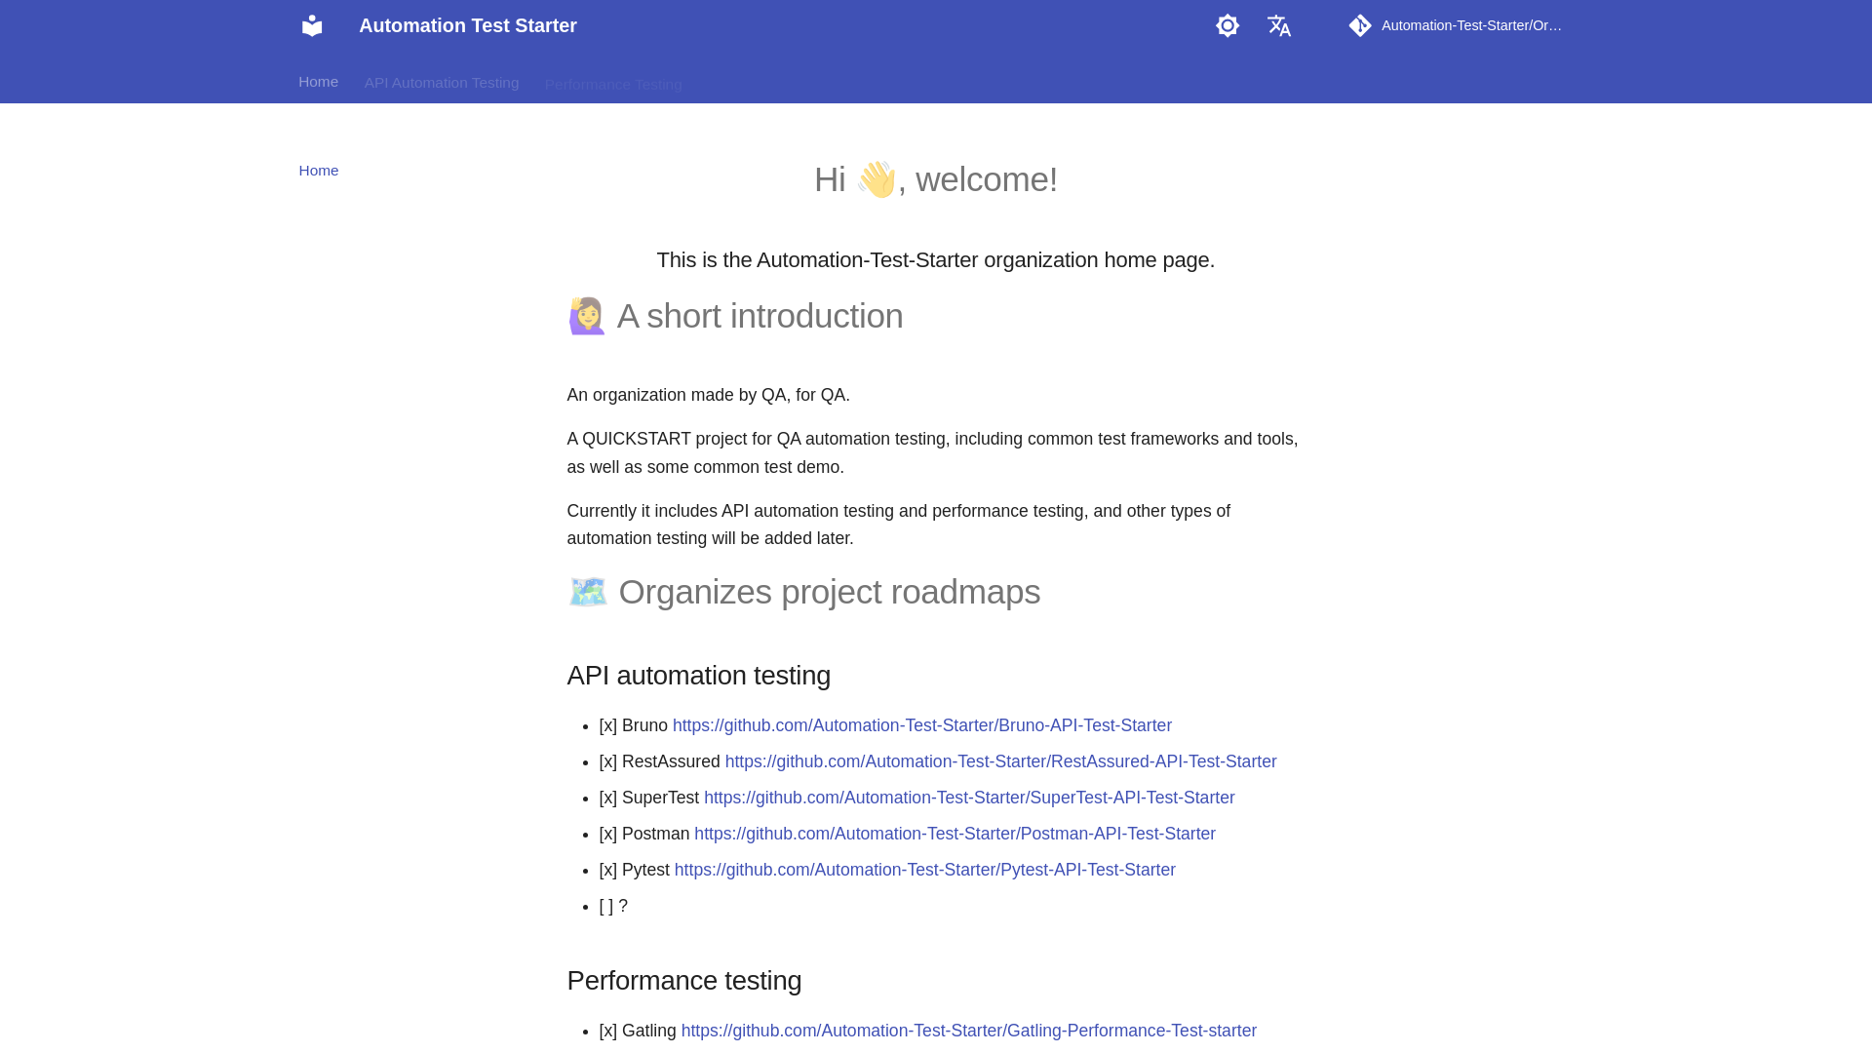Switch to Performance Testing tab
The image size is (1872, 1053).
click(x=613, y=85)
